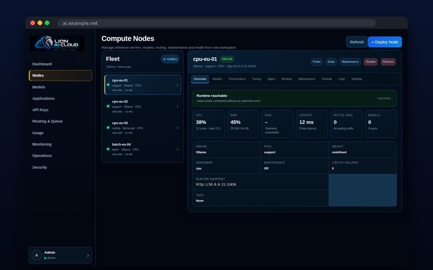Viewport: 433px width, 270px height.
Task: Click the browser address bar ai.example.net
Action: 216,23
